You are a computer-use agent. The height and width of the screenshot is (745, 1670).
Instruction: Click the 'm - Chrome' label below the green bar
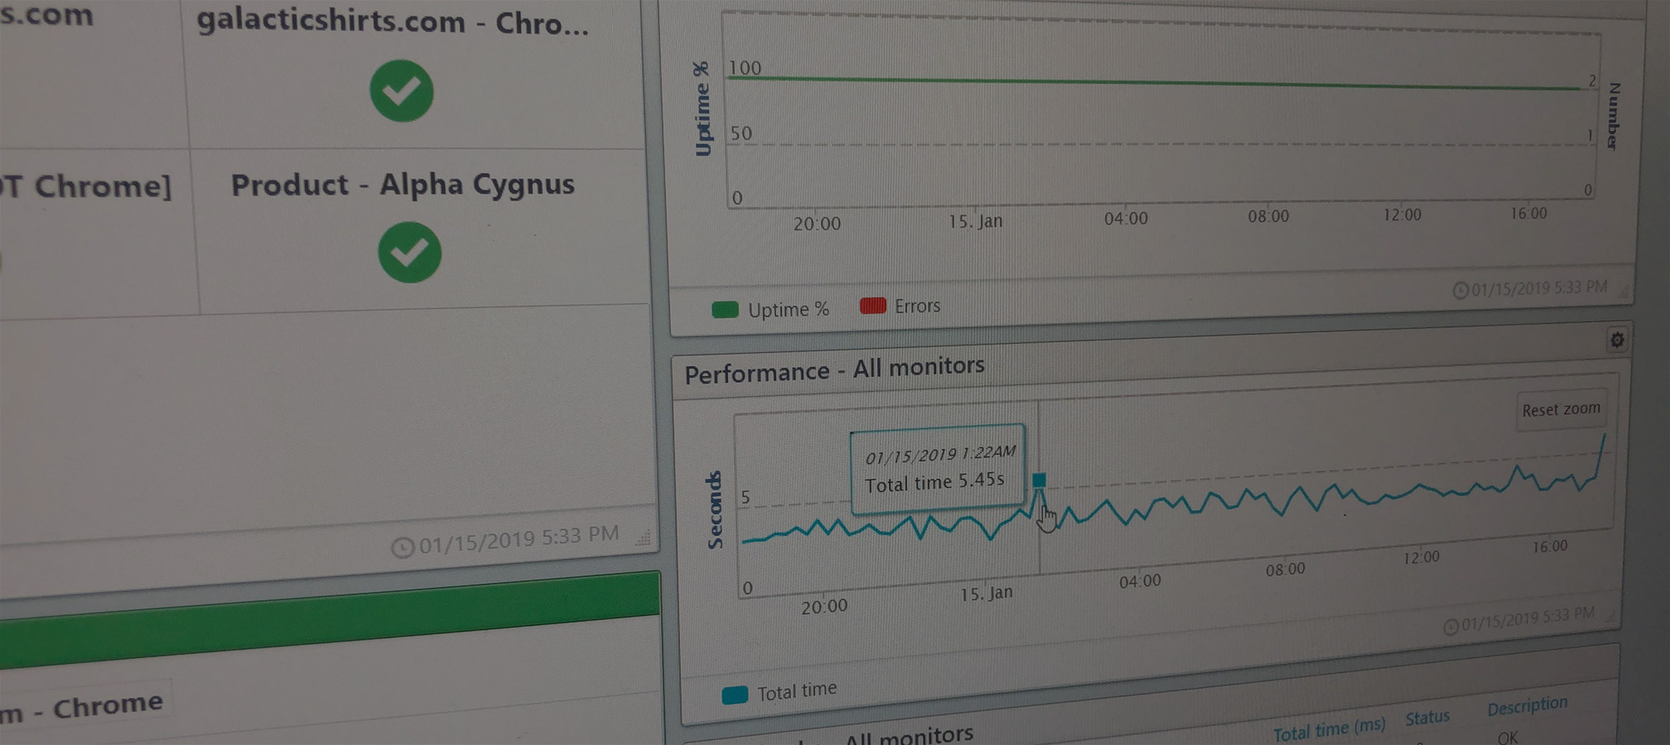coord(82,708)
